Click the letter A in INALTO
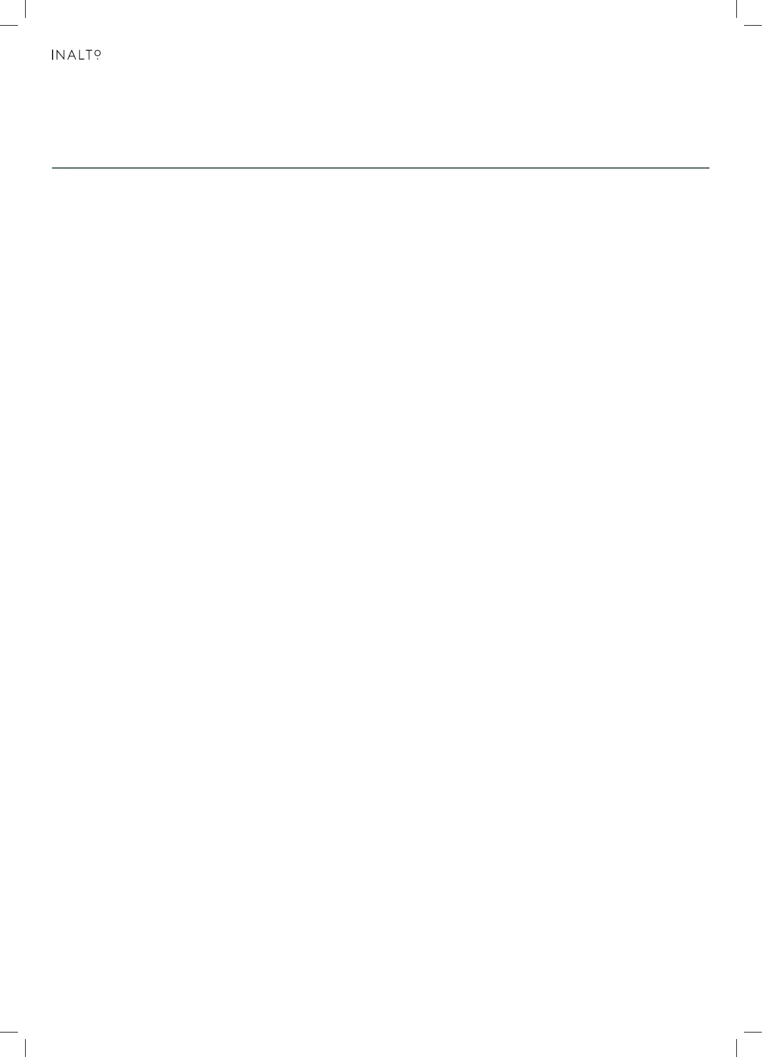 pos(72,54)
